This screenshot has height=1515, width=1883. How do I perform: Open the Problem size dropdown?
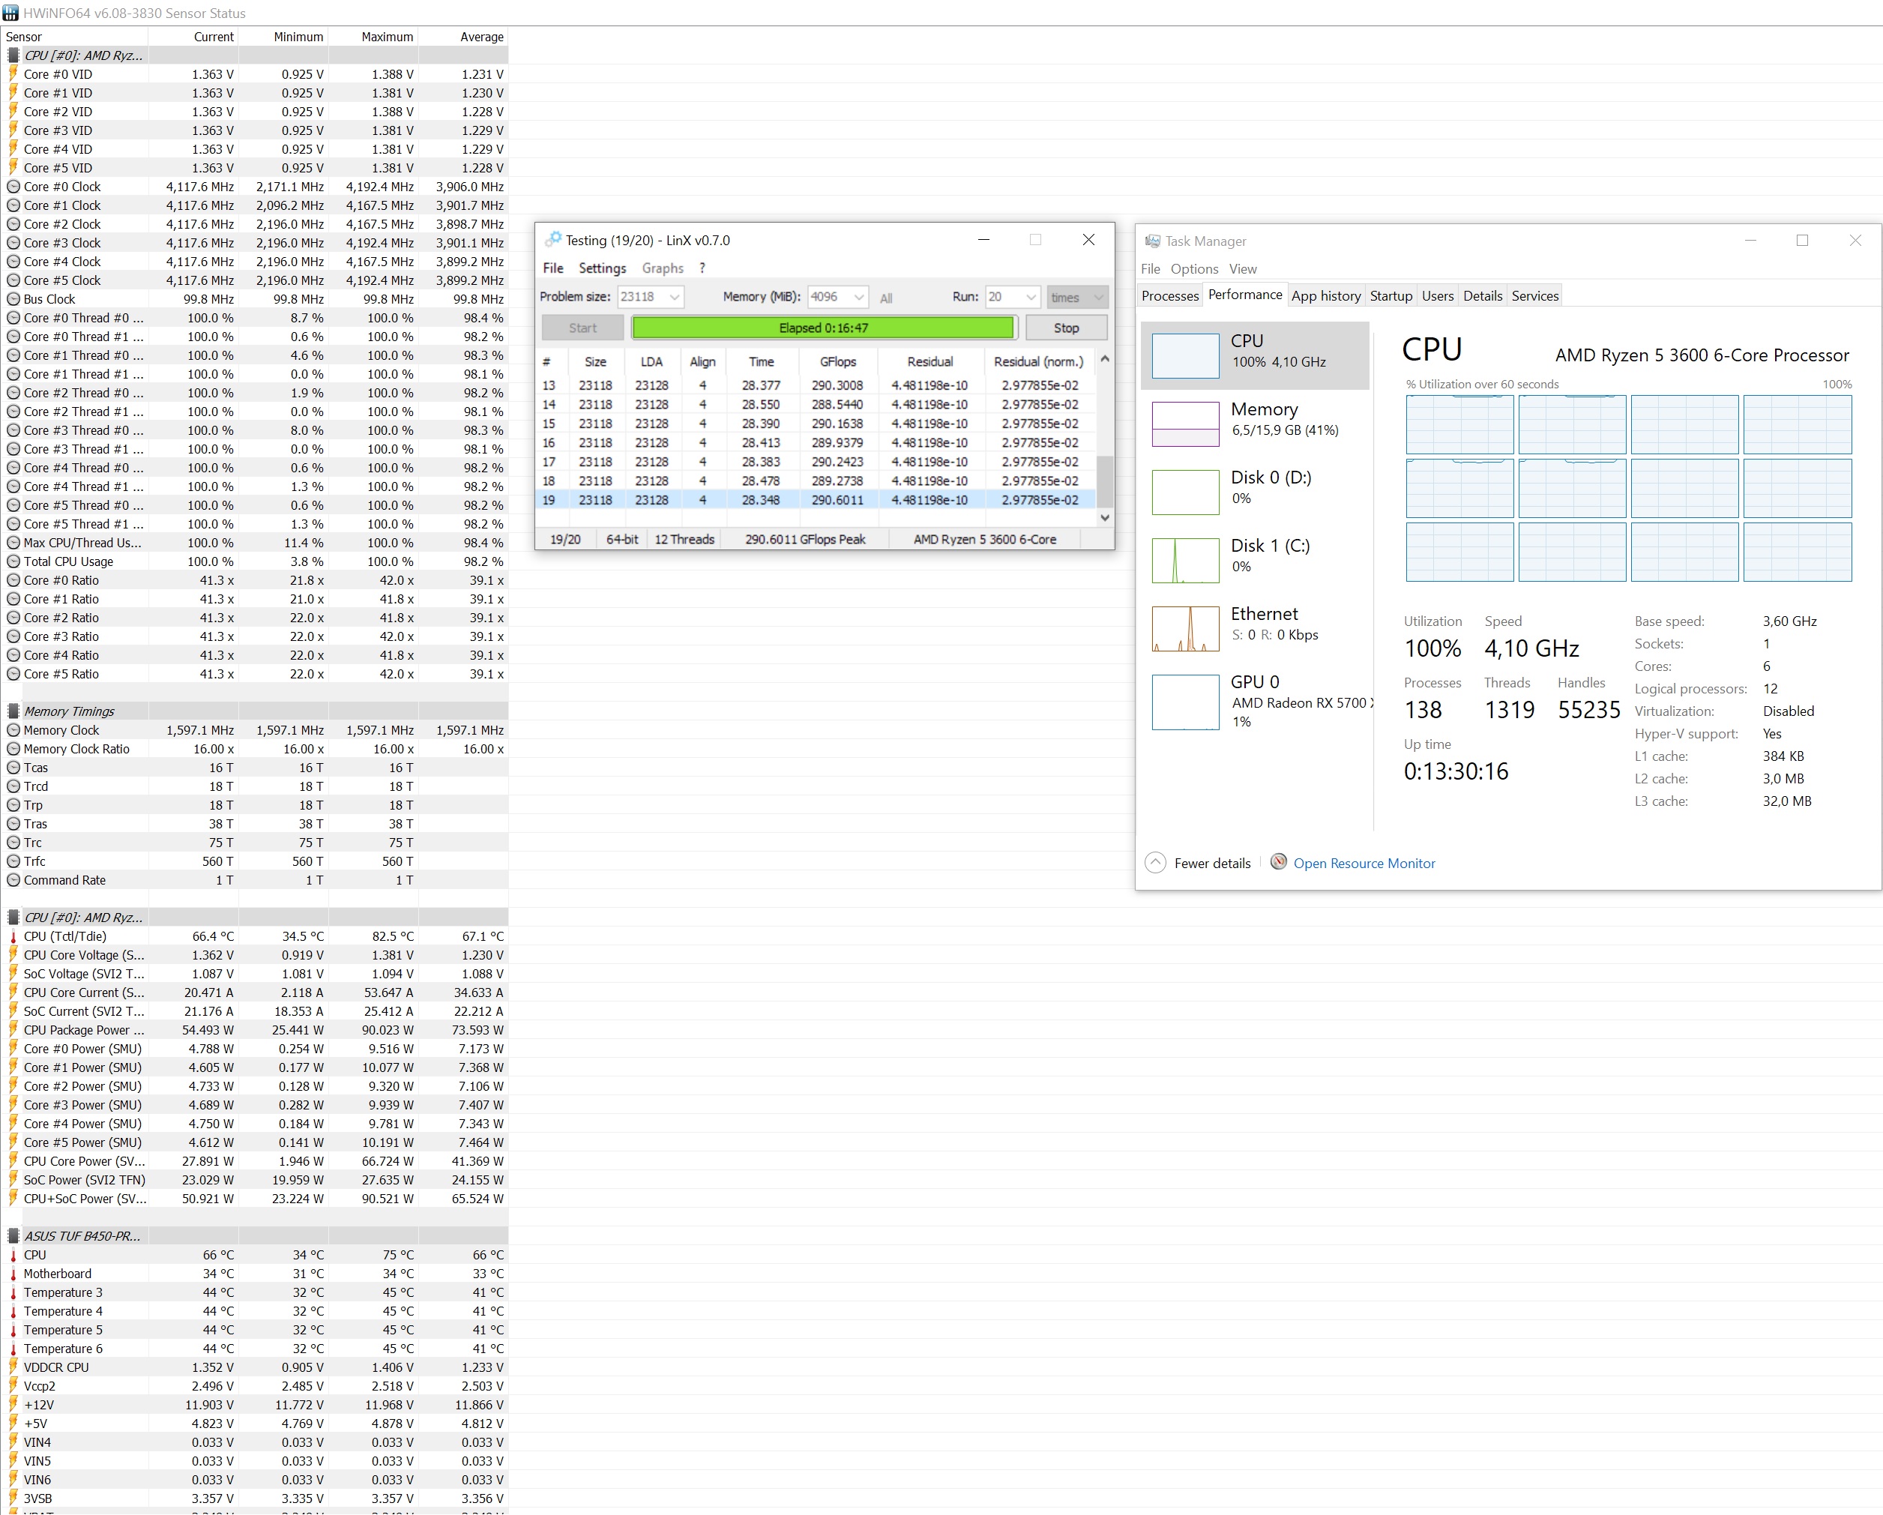tap(674, 298)
